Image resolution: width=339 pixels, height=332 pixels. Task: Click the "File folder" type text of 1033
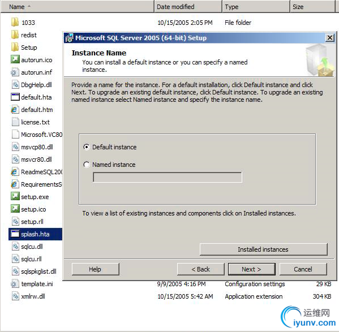click(x=238, y=23)
